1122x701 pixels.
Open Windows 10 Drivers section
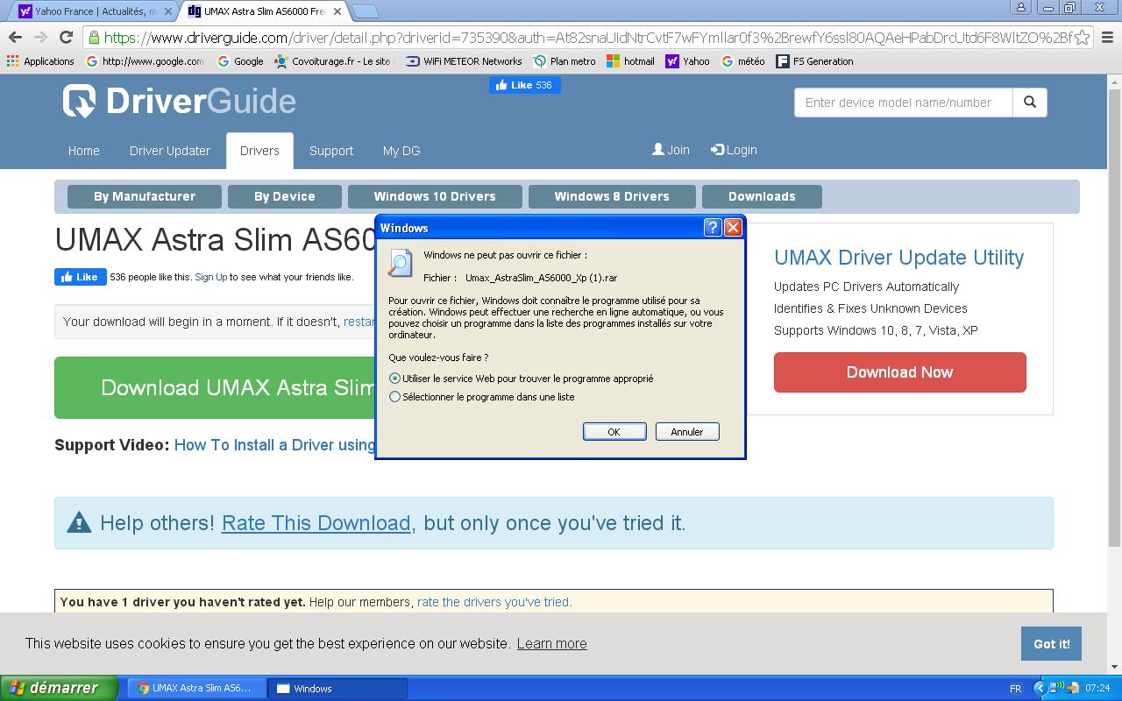tap(435, 196)
